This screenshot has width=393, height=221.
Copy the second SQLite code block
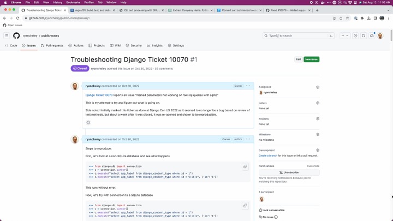pos(245,206)
